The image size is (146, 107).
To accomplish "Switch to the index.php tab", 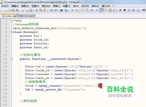I will click(9, 16).
